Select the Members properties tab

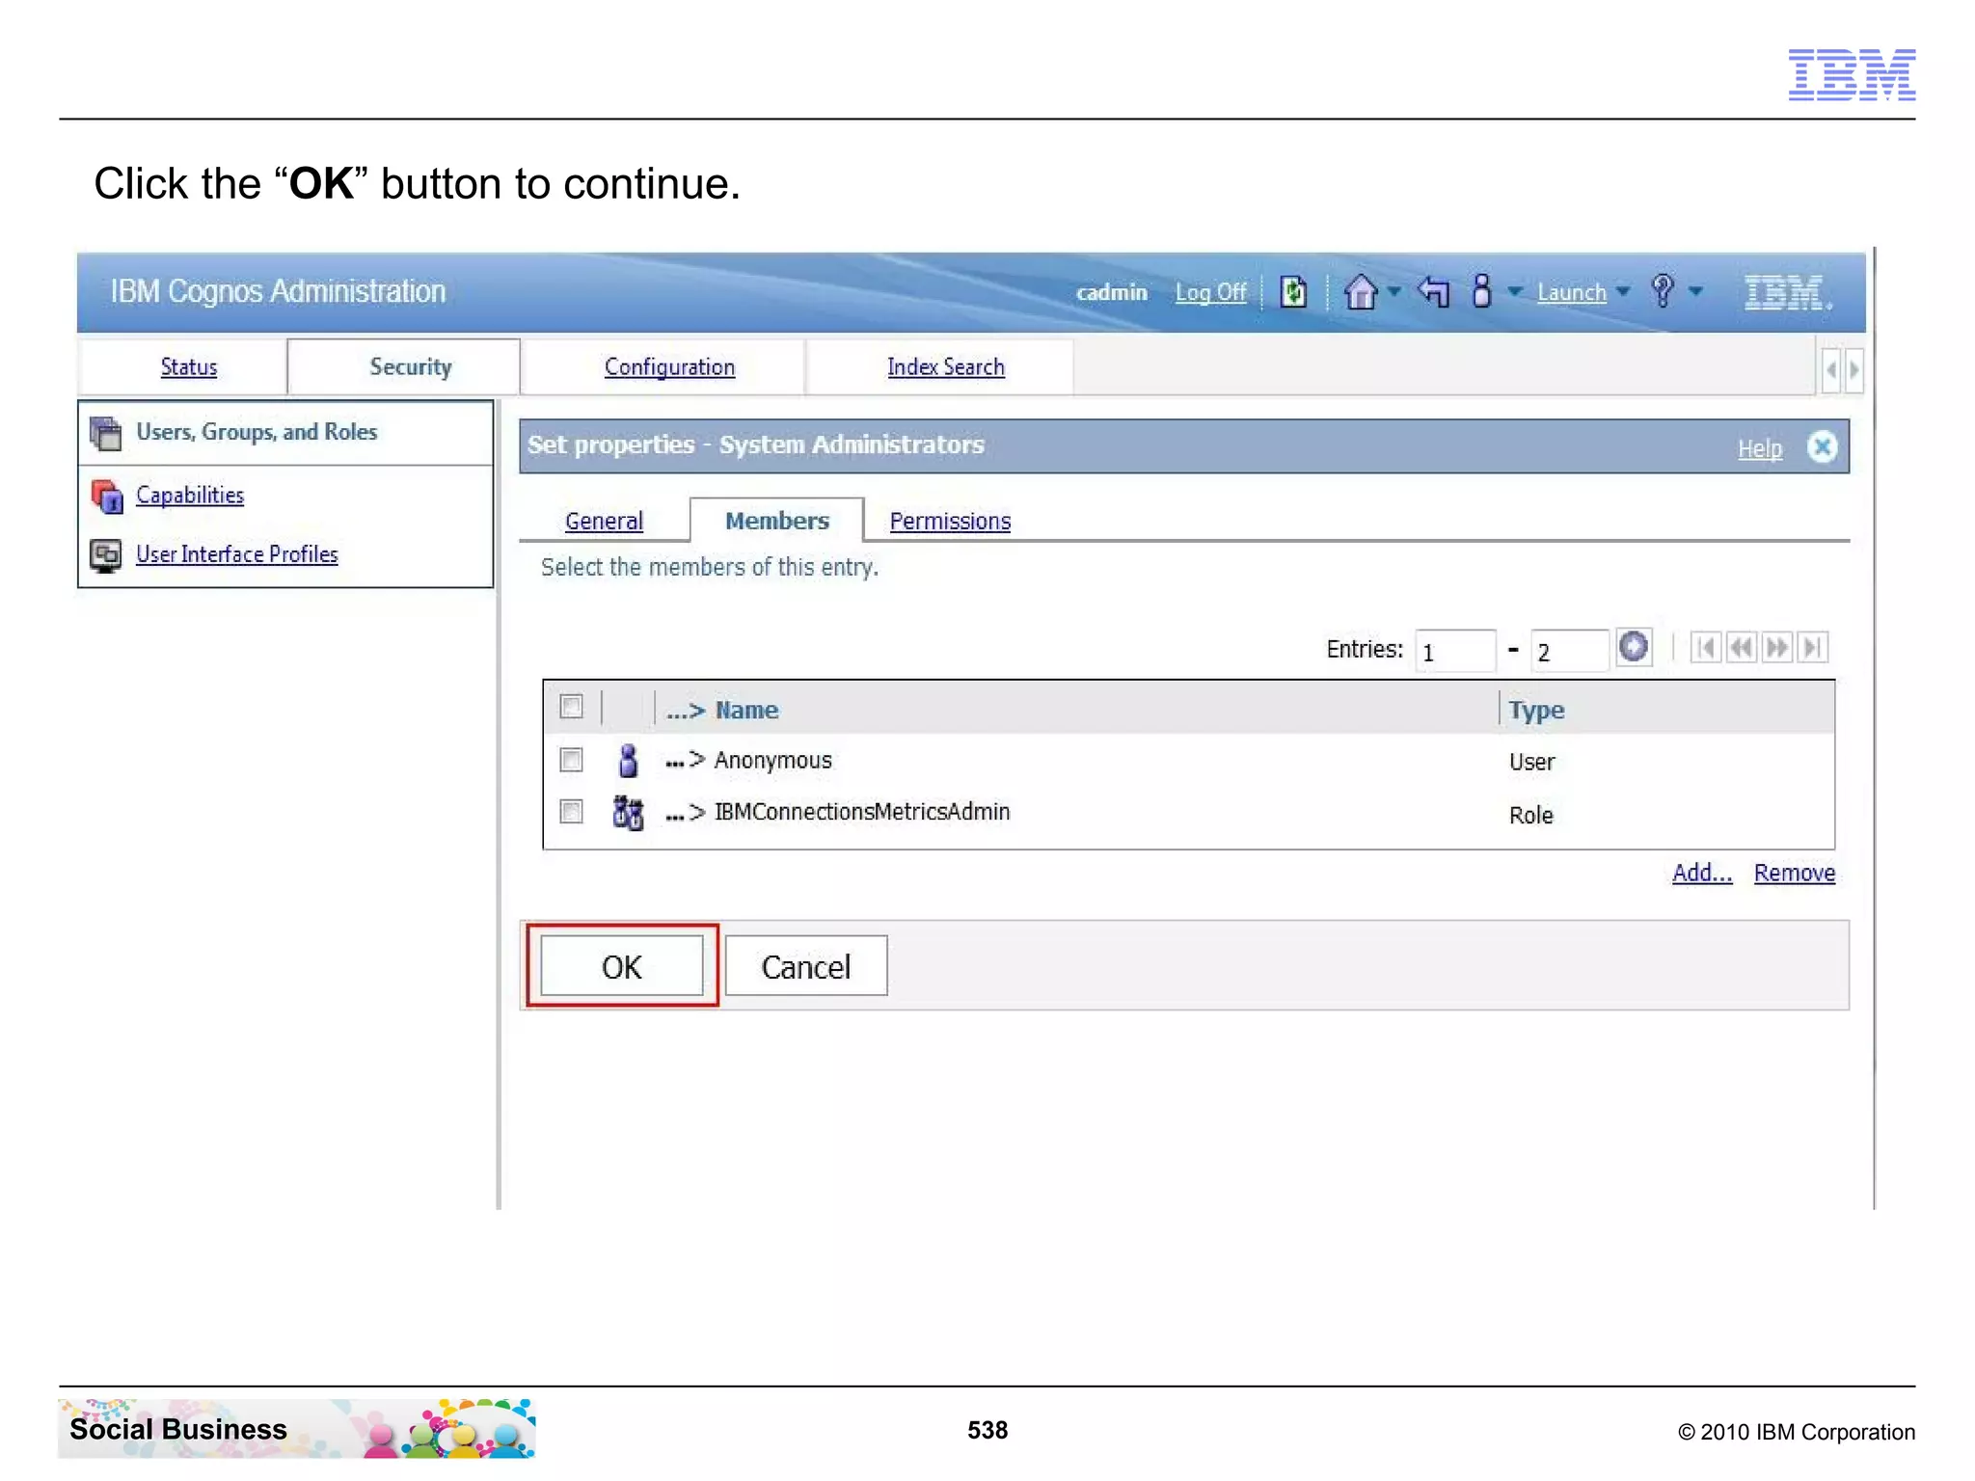(x=776, y=521)
